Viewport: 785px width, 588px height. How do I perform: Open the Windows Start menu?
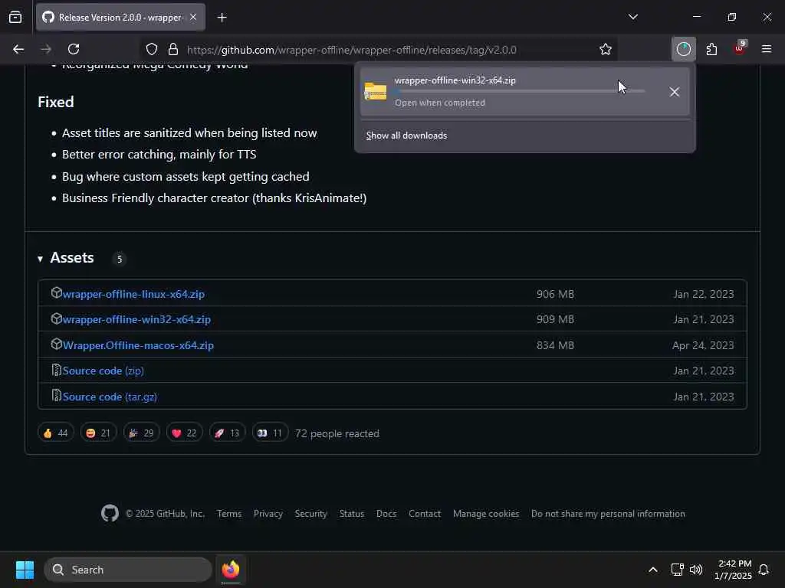pos(25,570)
